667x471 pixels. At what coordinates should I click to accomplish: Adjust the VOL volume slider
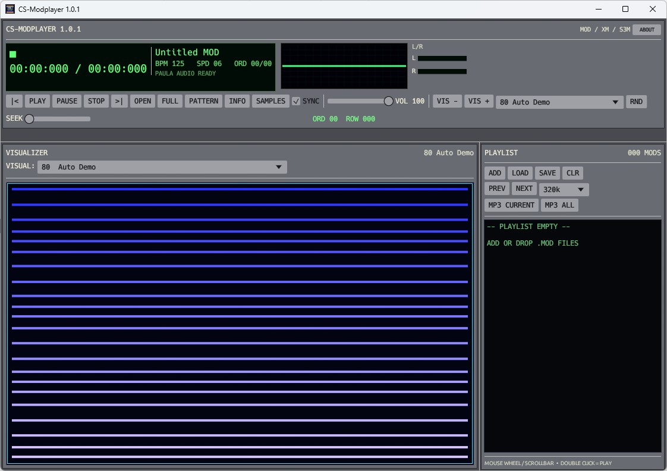(360, 101)
